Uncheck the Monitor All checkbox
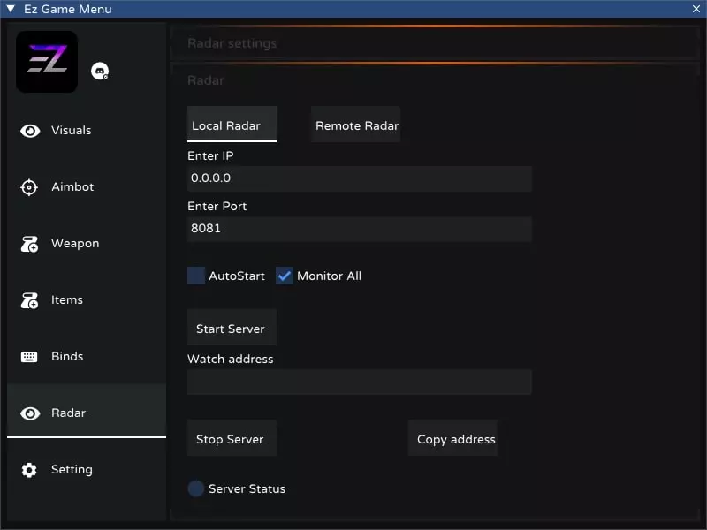 (285, 276)
